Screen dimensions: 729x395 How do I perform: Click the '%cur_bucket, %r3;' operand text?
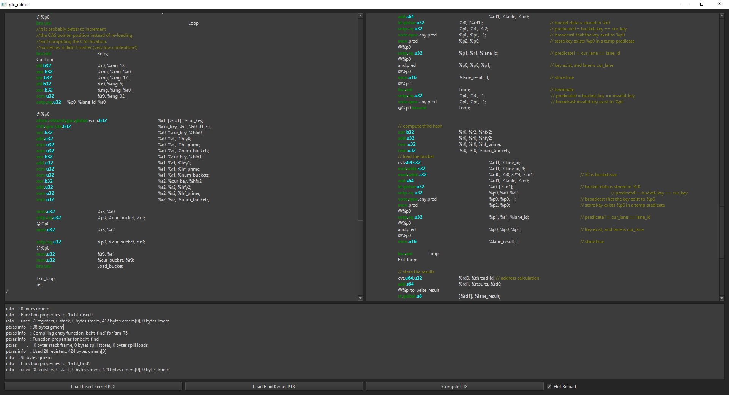pyautogui.click(x=115, y=260)
